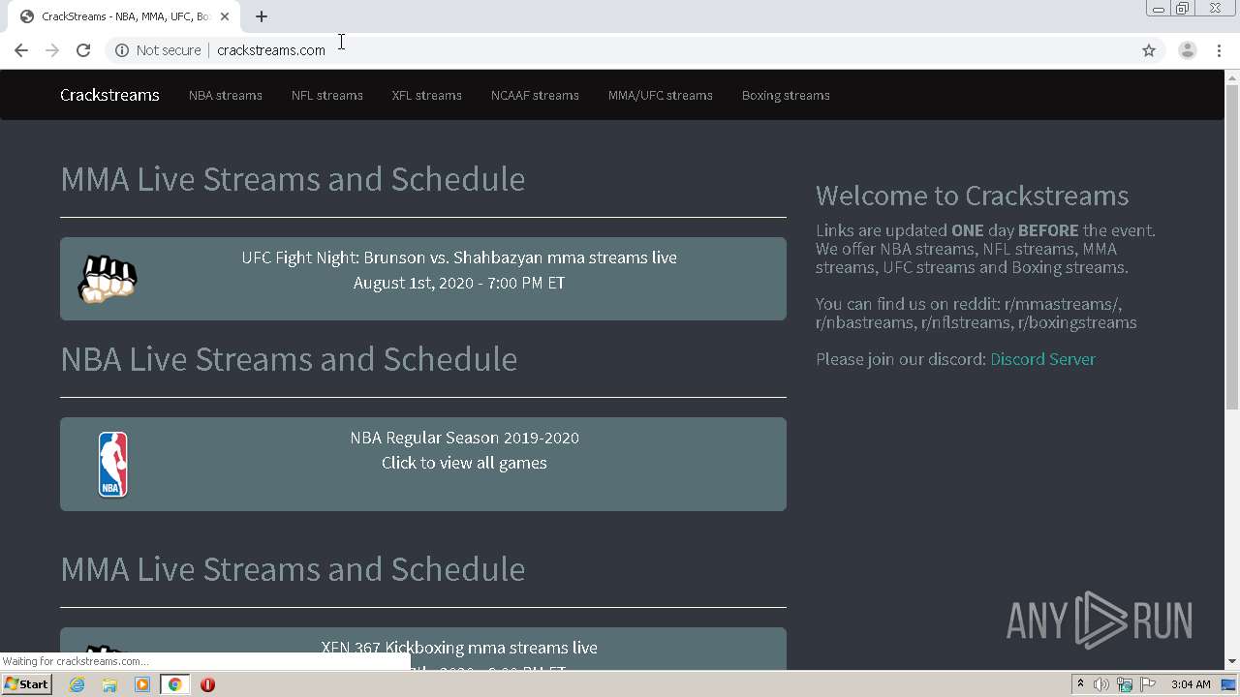This screenshot has height=697, width=1240.
Task: Open XFL streams in the navbar
Action: (427, 95)
